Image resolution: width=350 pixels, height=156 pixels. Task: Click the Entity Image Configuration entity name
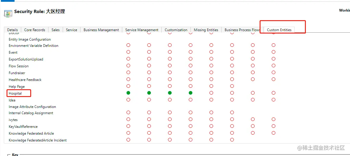30,39
